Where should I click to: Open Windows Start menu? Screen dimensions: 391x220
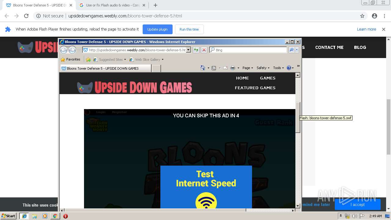(9, 216)
